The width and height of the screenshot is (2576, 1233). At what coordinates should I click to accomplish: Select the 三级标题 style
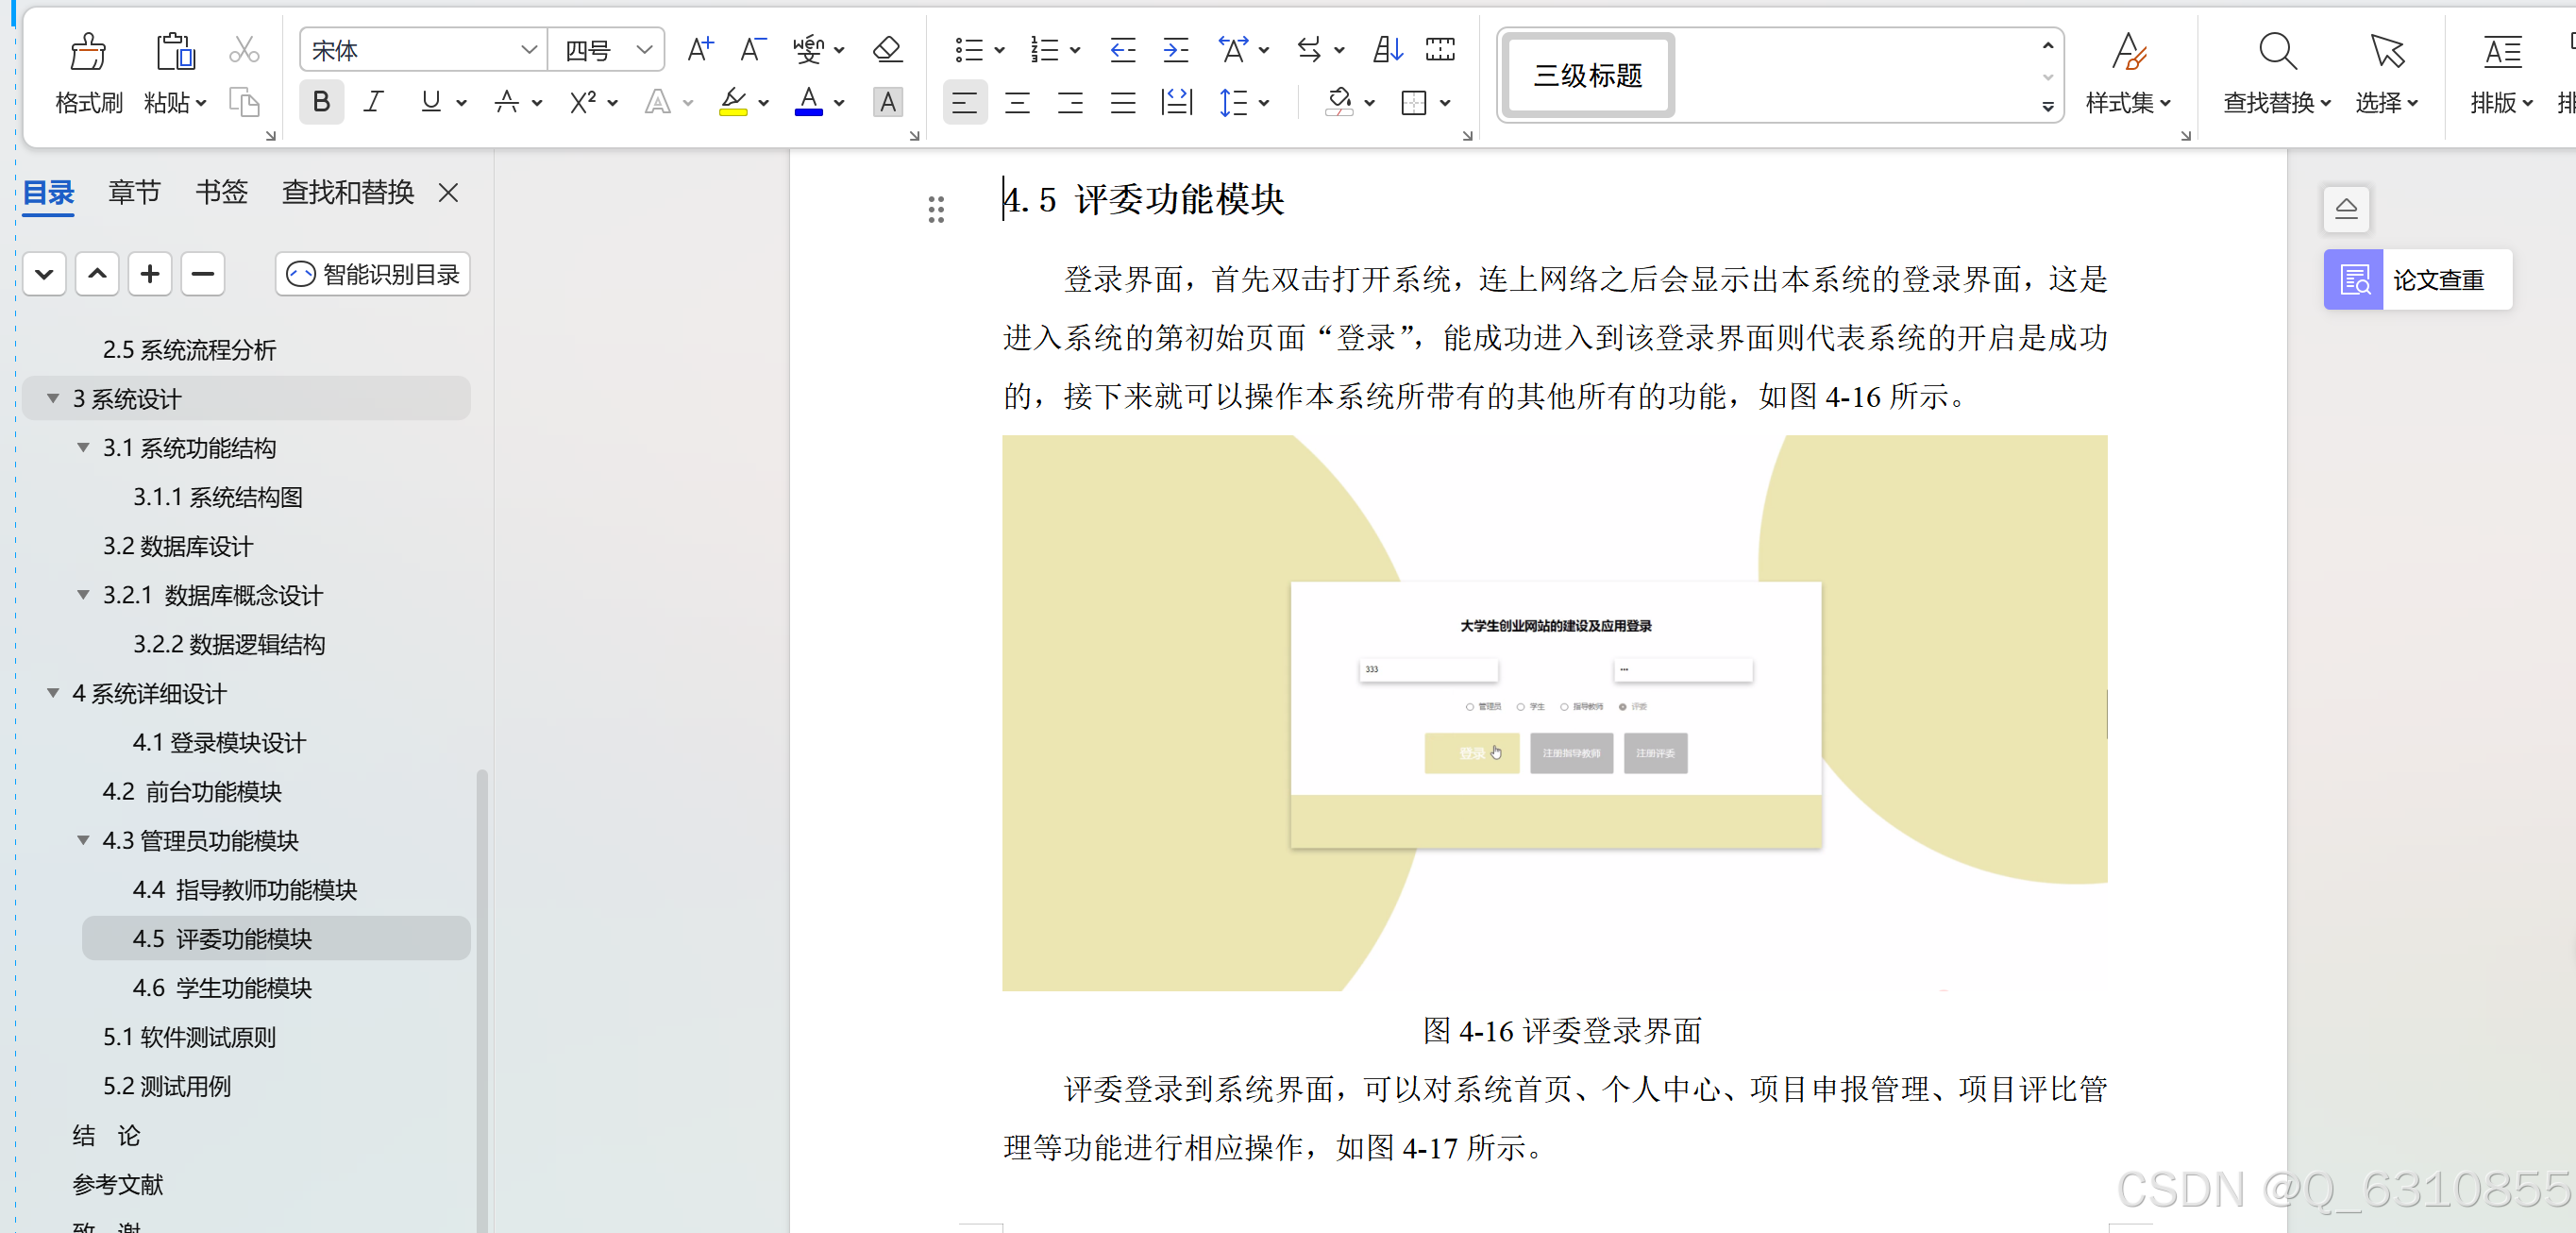(x=1588, y=75)
